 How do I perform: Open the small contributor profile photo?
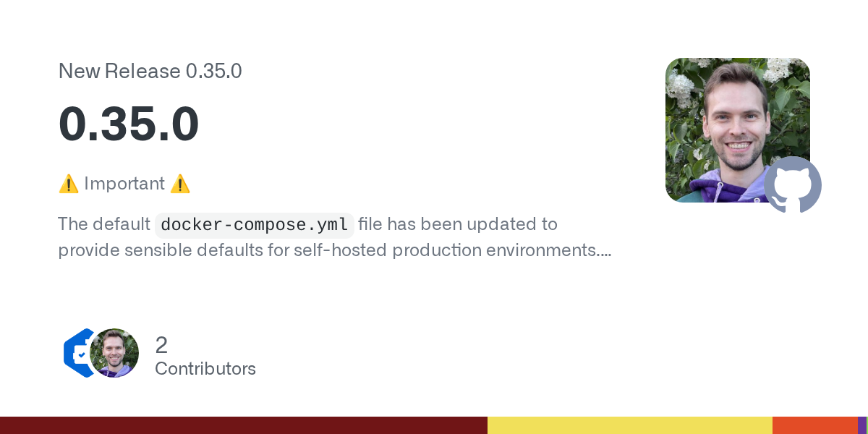pos(114,353)
